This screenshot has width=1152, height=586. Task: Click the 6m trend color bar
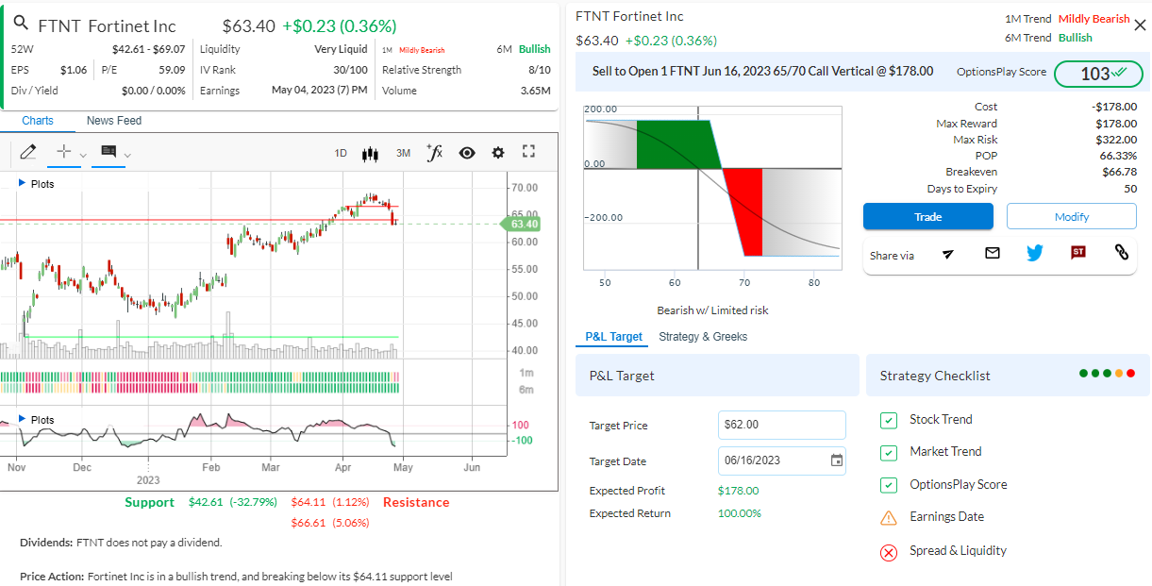point(200,387)
